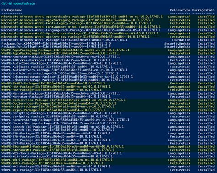
Task: Select the WinPE-FMAPI-Package name
Action: tap(53, 84)
